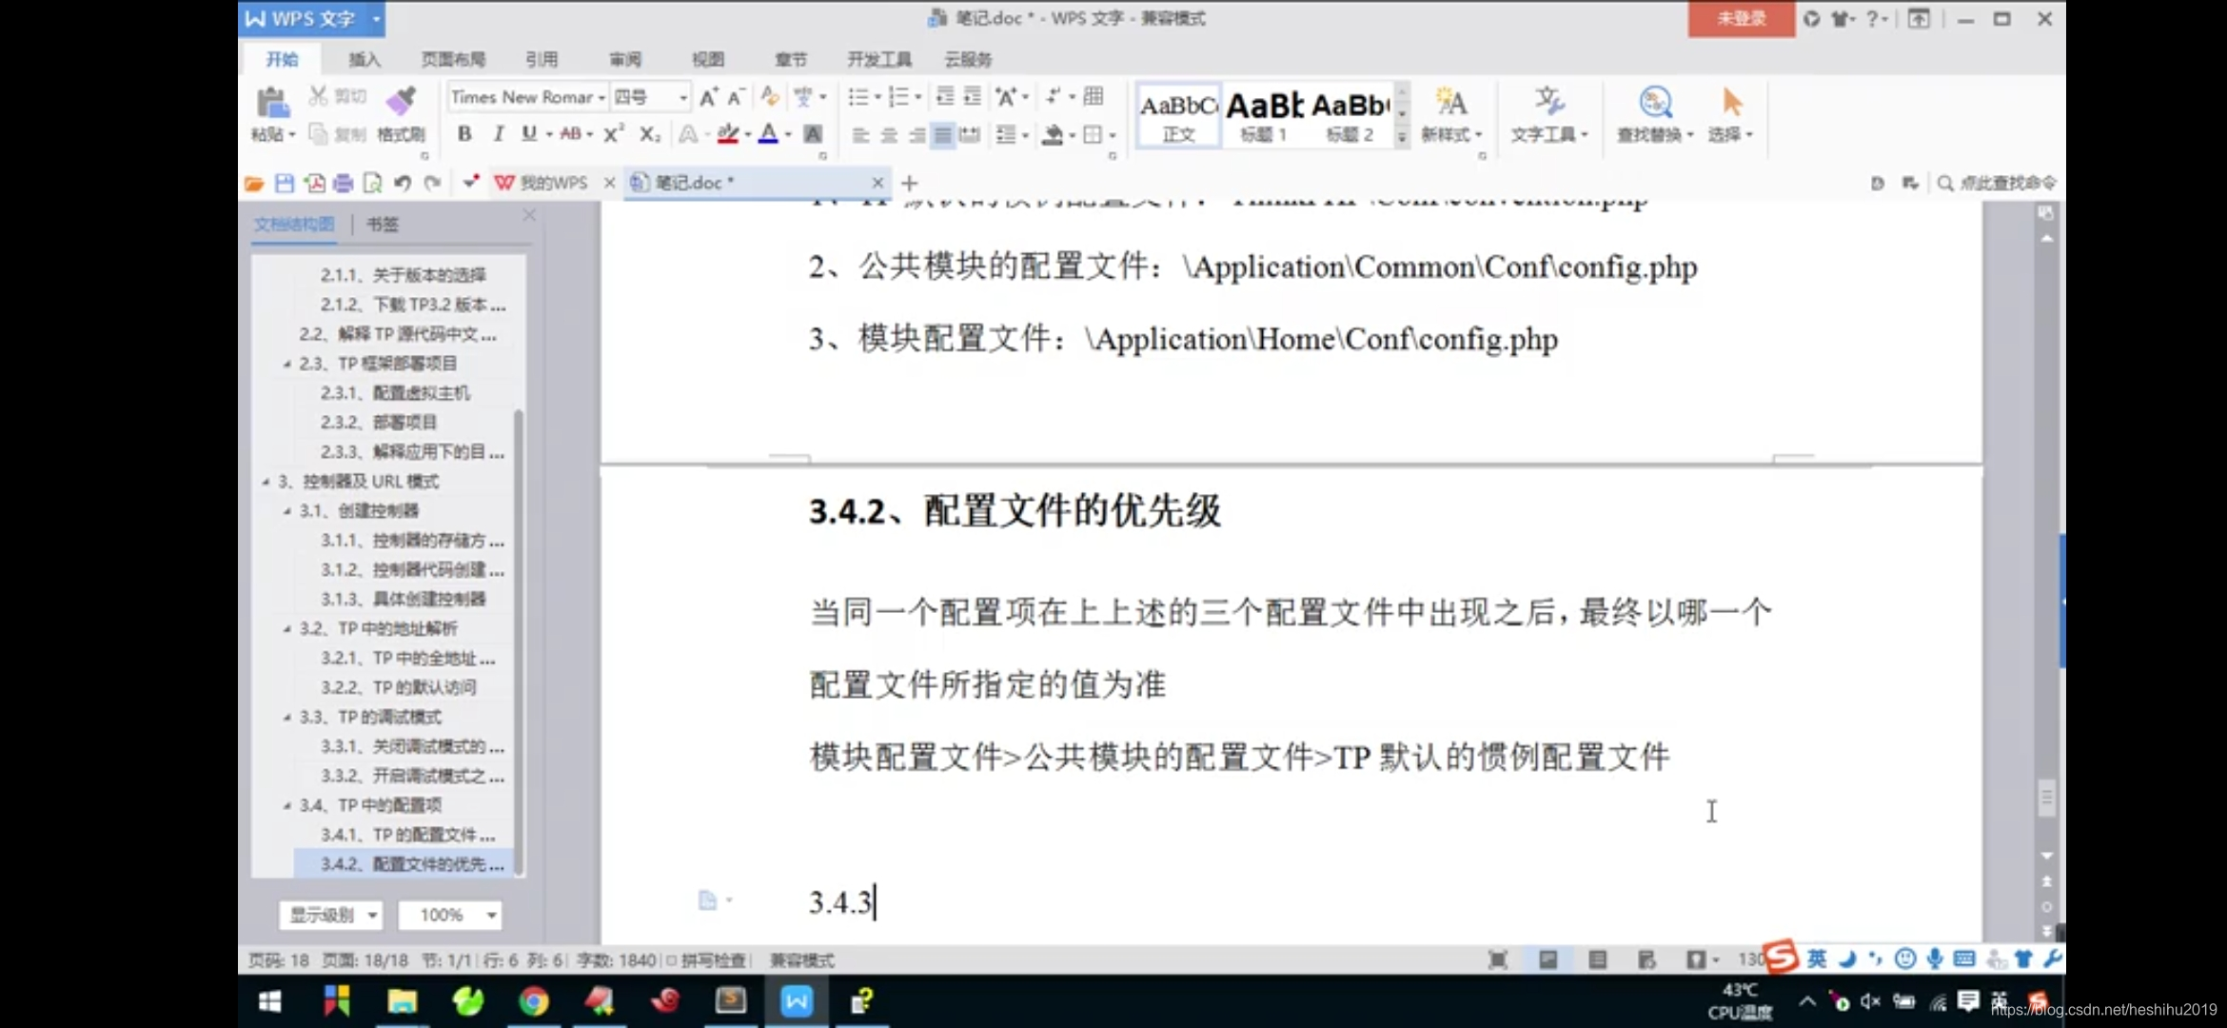Toggle underline formatting
The width and height of the screenshot is (2227, 1028).
point(529,134)
